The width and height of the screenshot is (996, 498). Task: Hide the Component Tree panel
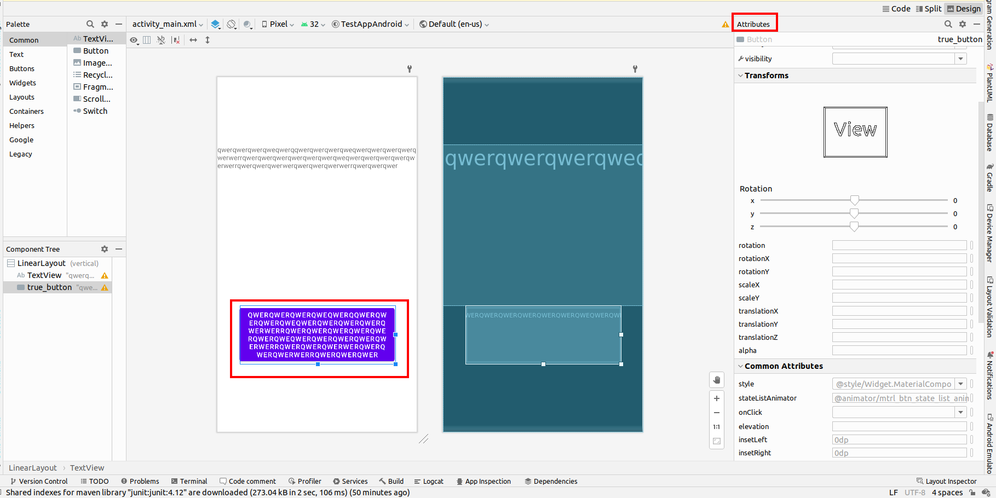point(118,249)
